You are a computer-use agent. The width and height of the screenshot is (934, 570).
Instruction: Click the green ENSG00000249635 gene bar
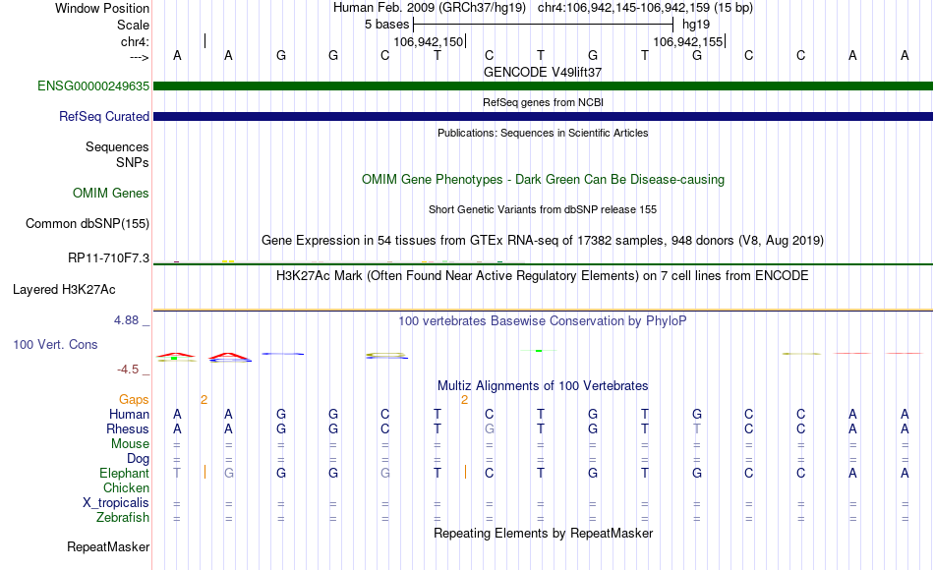543,85
